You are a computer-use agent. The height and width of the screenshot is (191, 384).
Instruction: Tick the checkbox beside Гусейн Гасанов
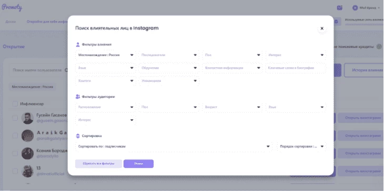coord(15,118)
